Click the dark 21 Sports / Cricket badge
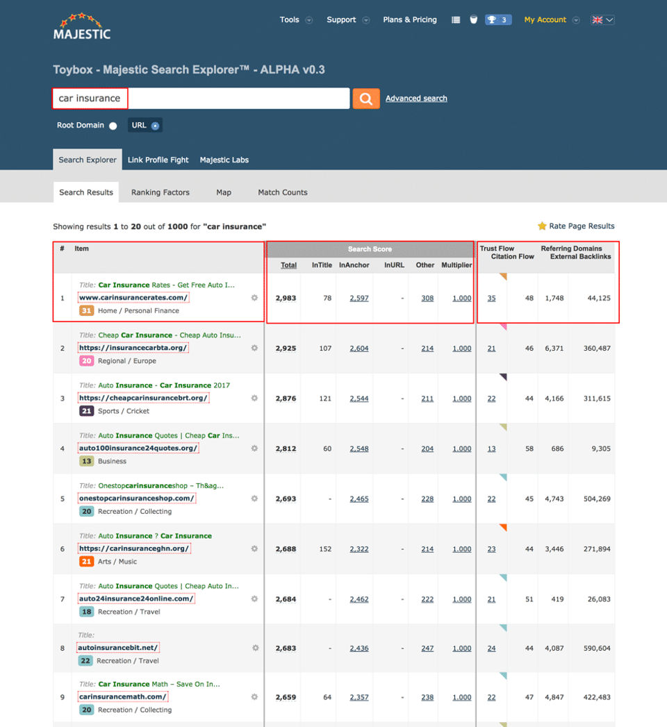The image size is (667, 727). [x=86, y=411]
